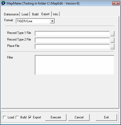Browse for the Place File

112,47
